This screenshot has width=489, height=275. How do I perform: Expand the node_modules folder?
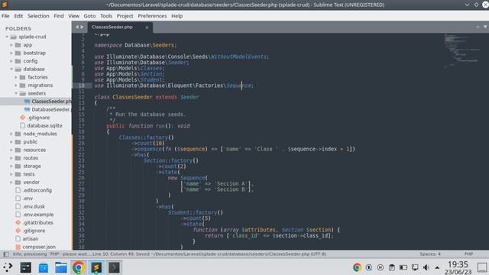point(11,134)
